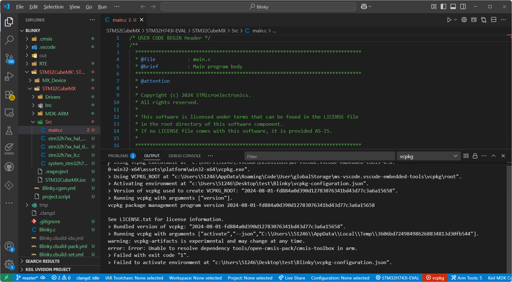The height and width of the screenshot is (282, 512).
Task: Toggle Panel layout icon in title bar
Action: click(453, 7)
